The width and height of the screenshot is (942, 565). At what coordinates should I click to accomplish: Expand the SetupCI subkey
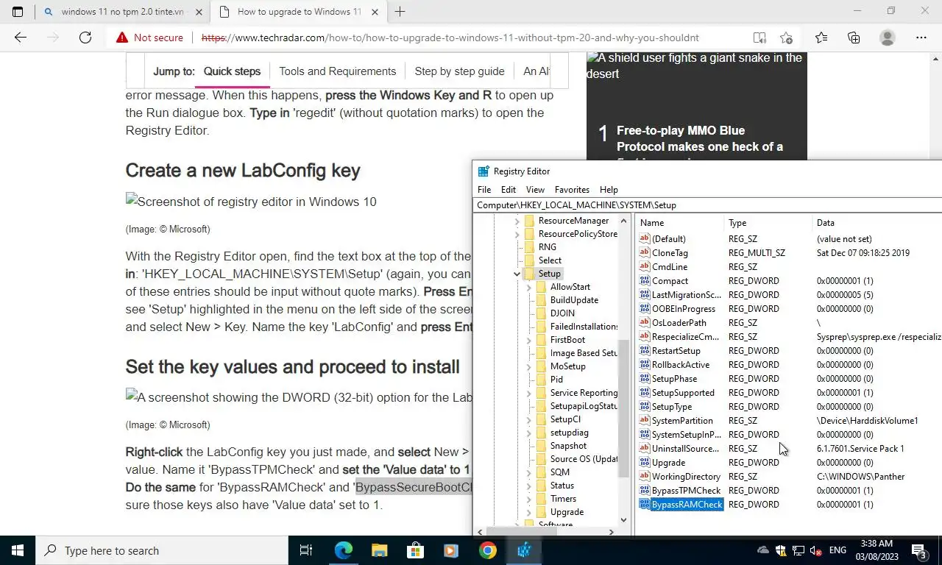click(529, 419)
